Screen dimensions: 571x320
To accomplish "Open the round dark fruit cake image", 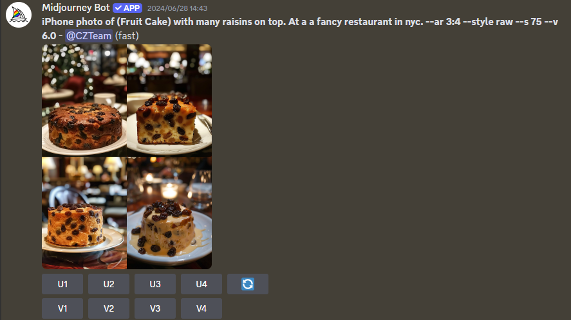I will pyautogui.click(x=84, y=100).
